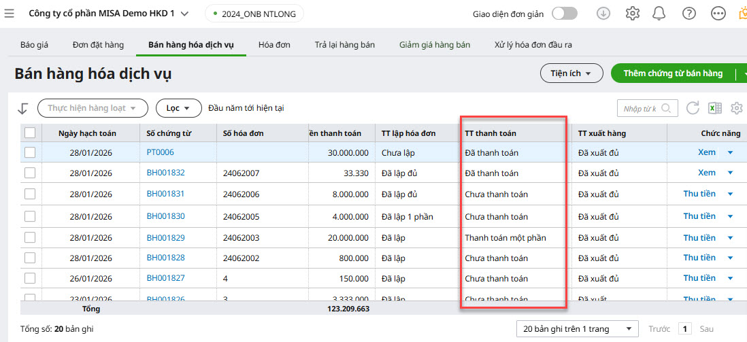
Task: Export the list to Excel
Action: [714, 108]
